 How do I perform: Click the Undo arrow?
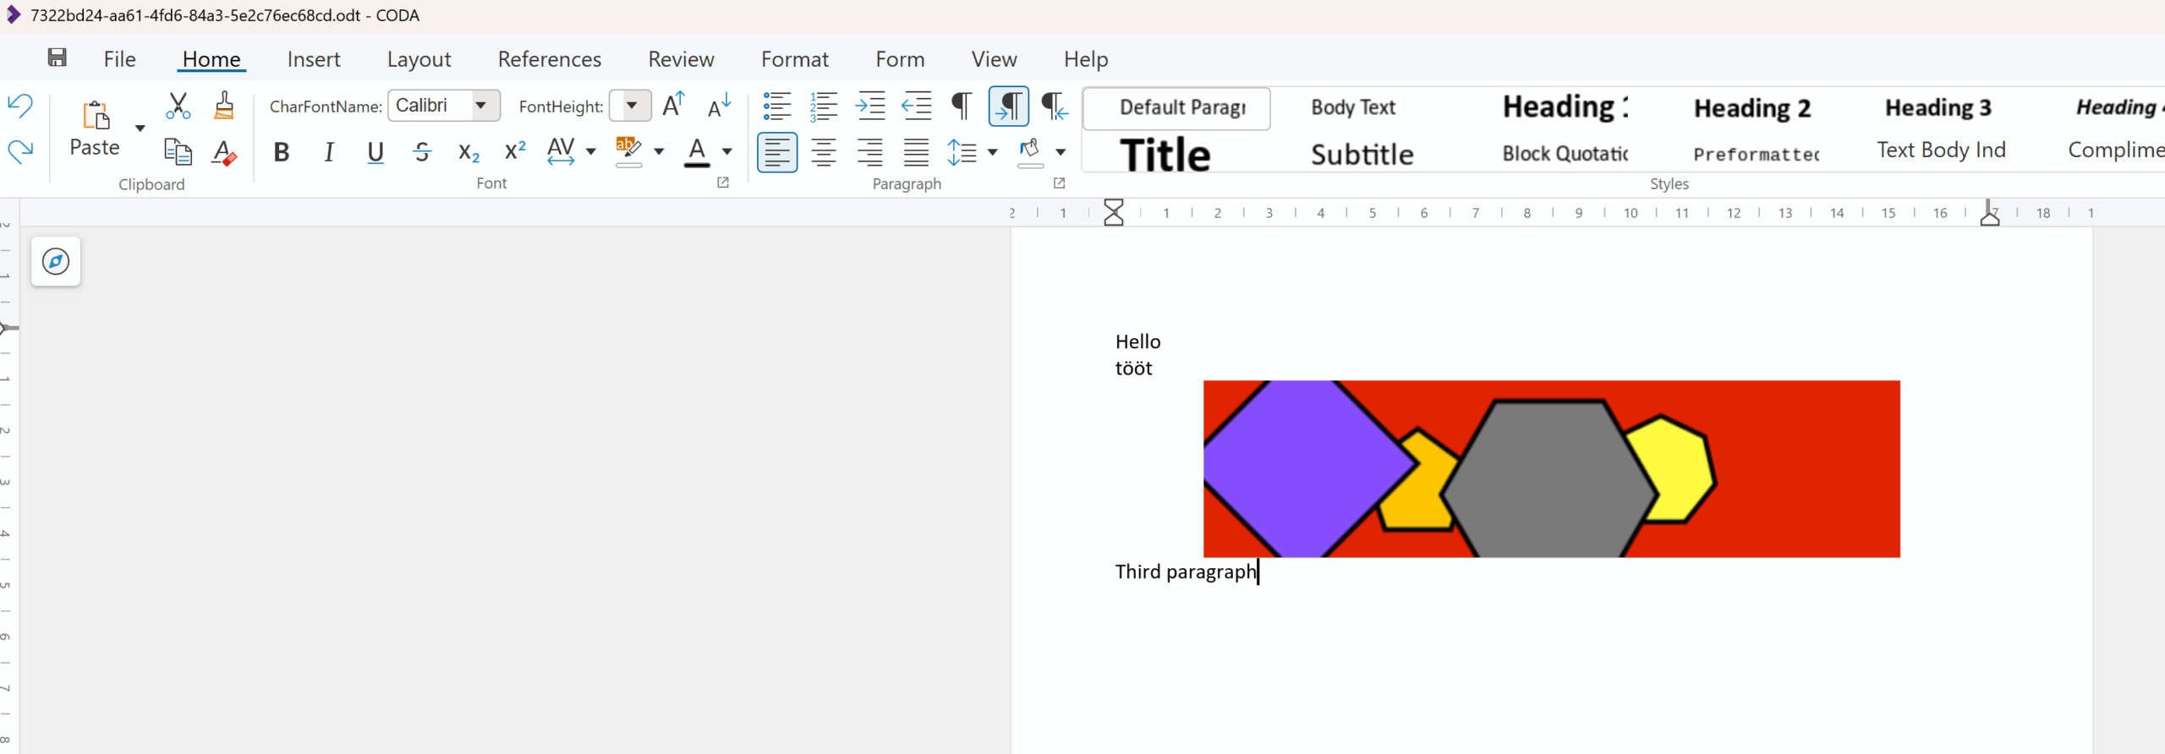click(x=20, y=106)
